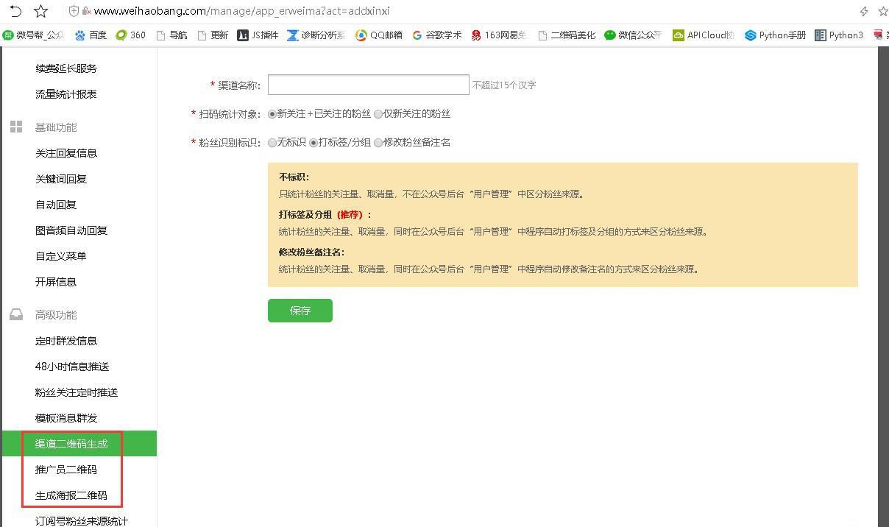The width and height of the screenshot is (889, 527).
Task: Open the 163网易邮箱 bookmark
Action: (x=499, y=35)
